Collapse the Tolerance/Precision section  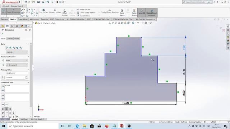(x=28, y=57)
